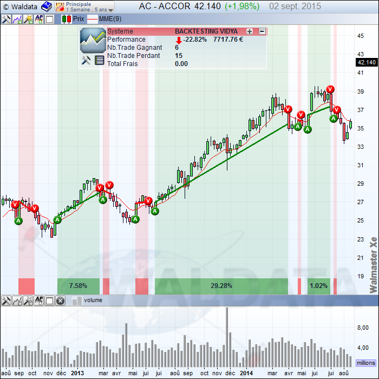Screen dimensions: 379x379
Task: Add an indicator curve to the price chart
Action: [x=17, y=19]
